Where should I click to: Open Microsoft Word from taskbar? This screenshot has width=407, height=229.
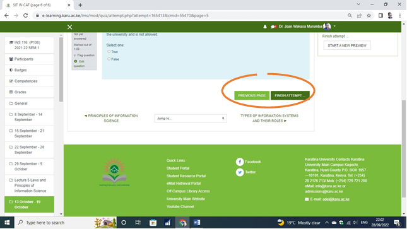tap(197, 223)
